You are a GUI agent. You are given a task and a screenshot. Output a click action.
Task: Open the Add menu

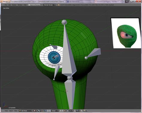tap(10, 5)
